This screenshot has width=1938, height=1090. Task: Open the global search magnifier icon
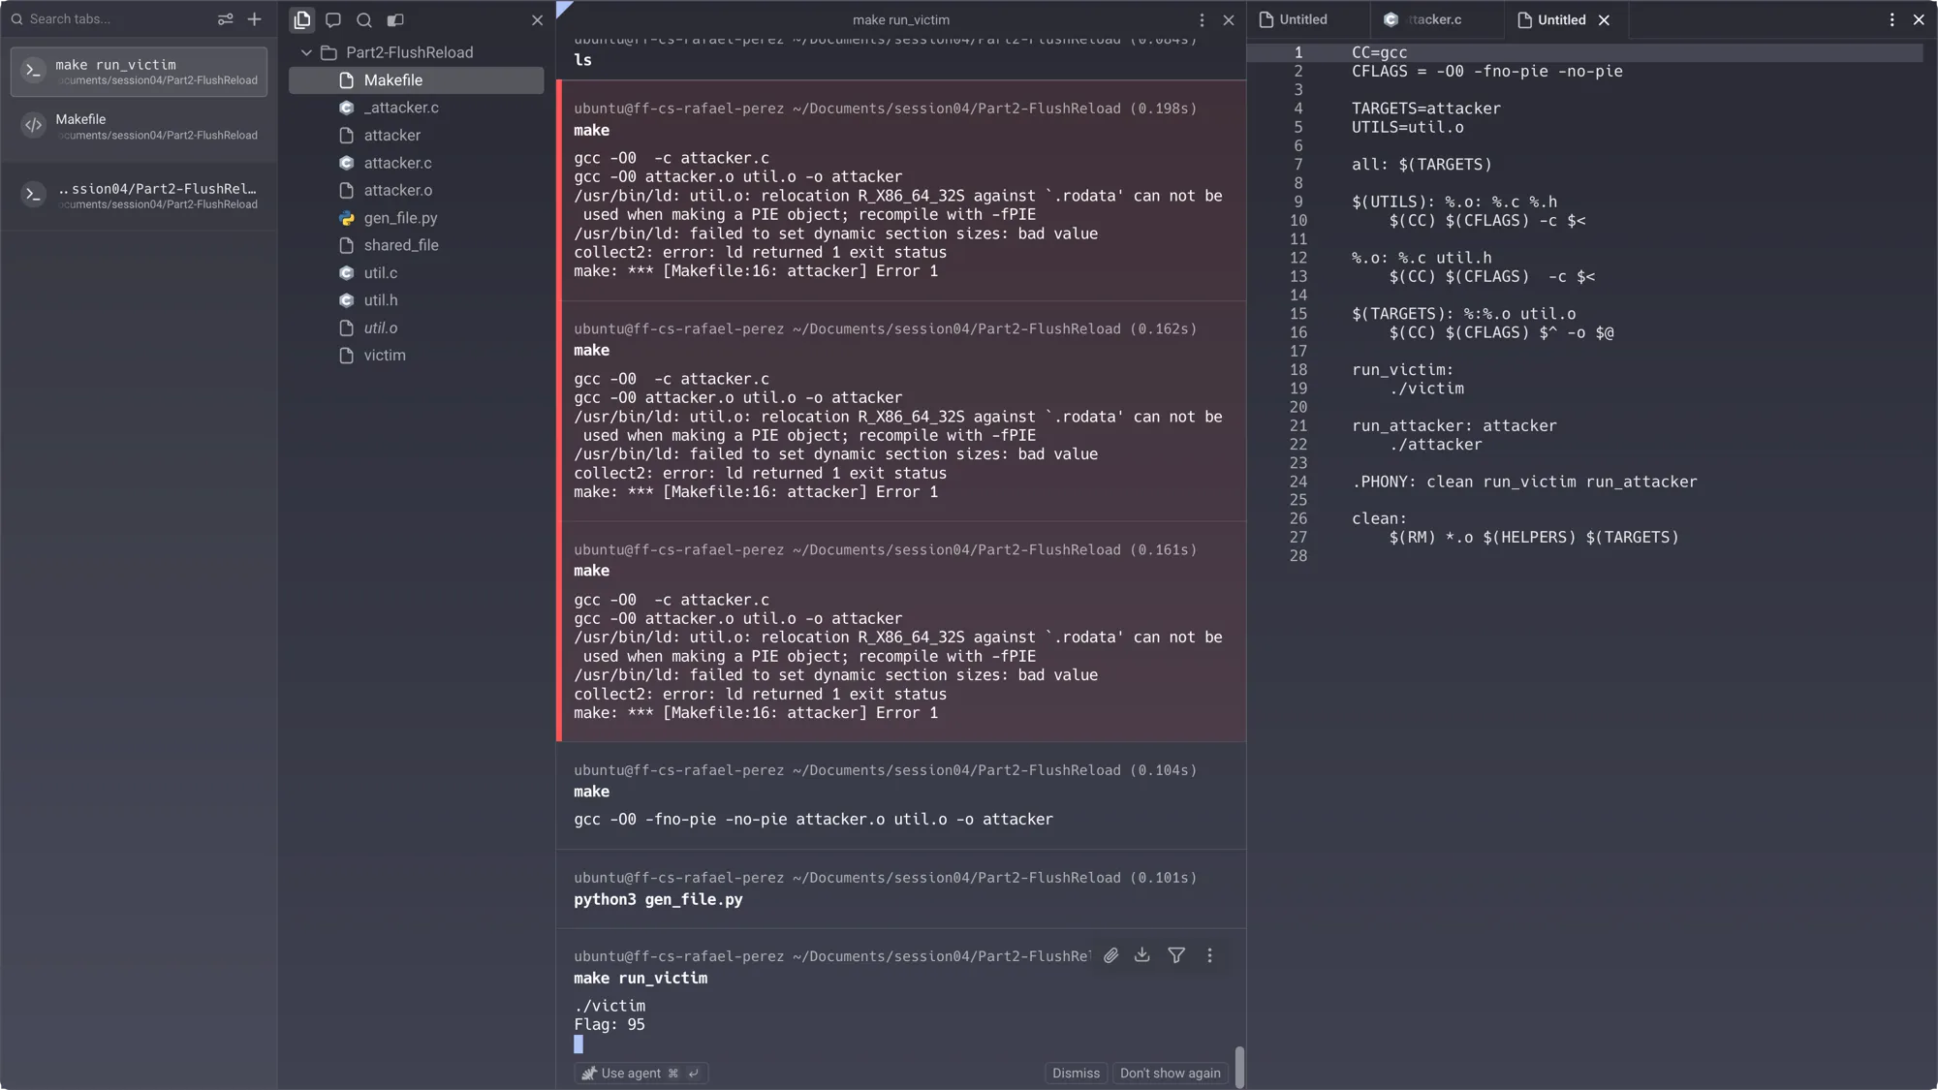364,19
